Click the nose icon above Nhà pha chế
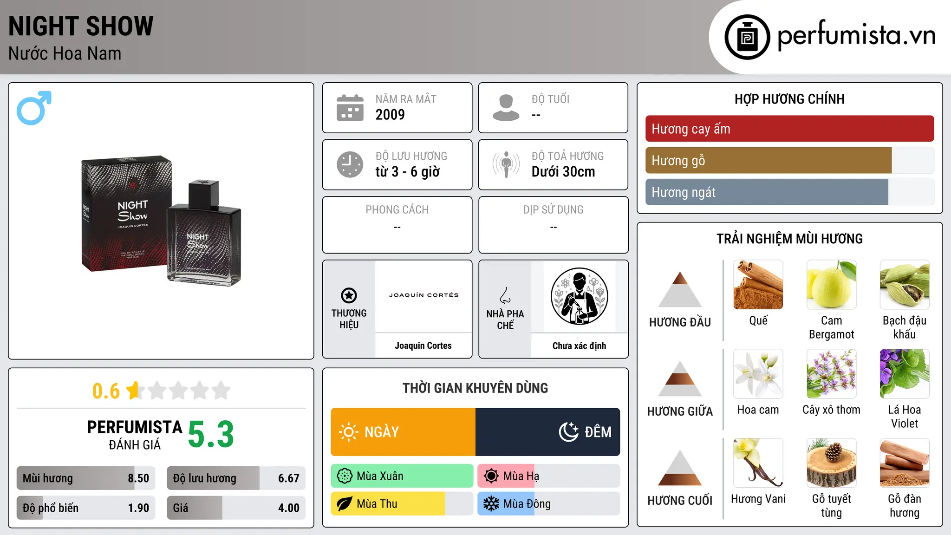Screen dimensions: 951x535 point(505,295)
